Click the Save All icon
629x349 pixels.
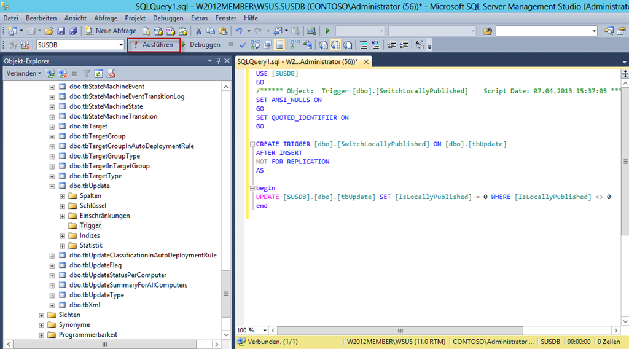(x=73, y=31)
